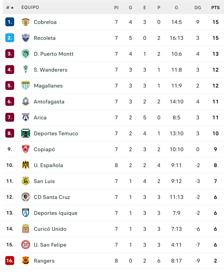Click the red position 16 badge
Image resolution: width=224 pixels, height=272 pixels.
tap(10, 261)
